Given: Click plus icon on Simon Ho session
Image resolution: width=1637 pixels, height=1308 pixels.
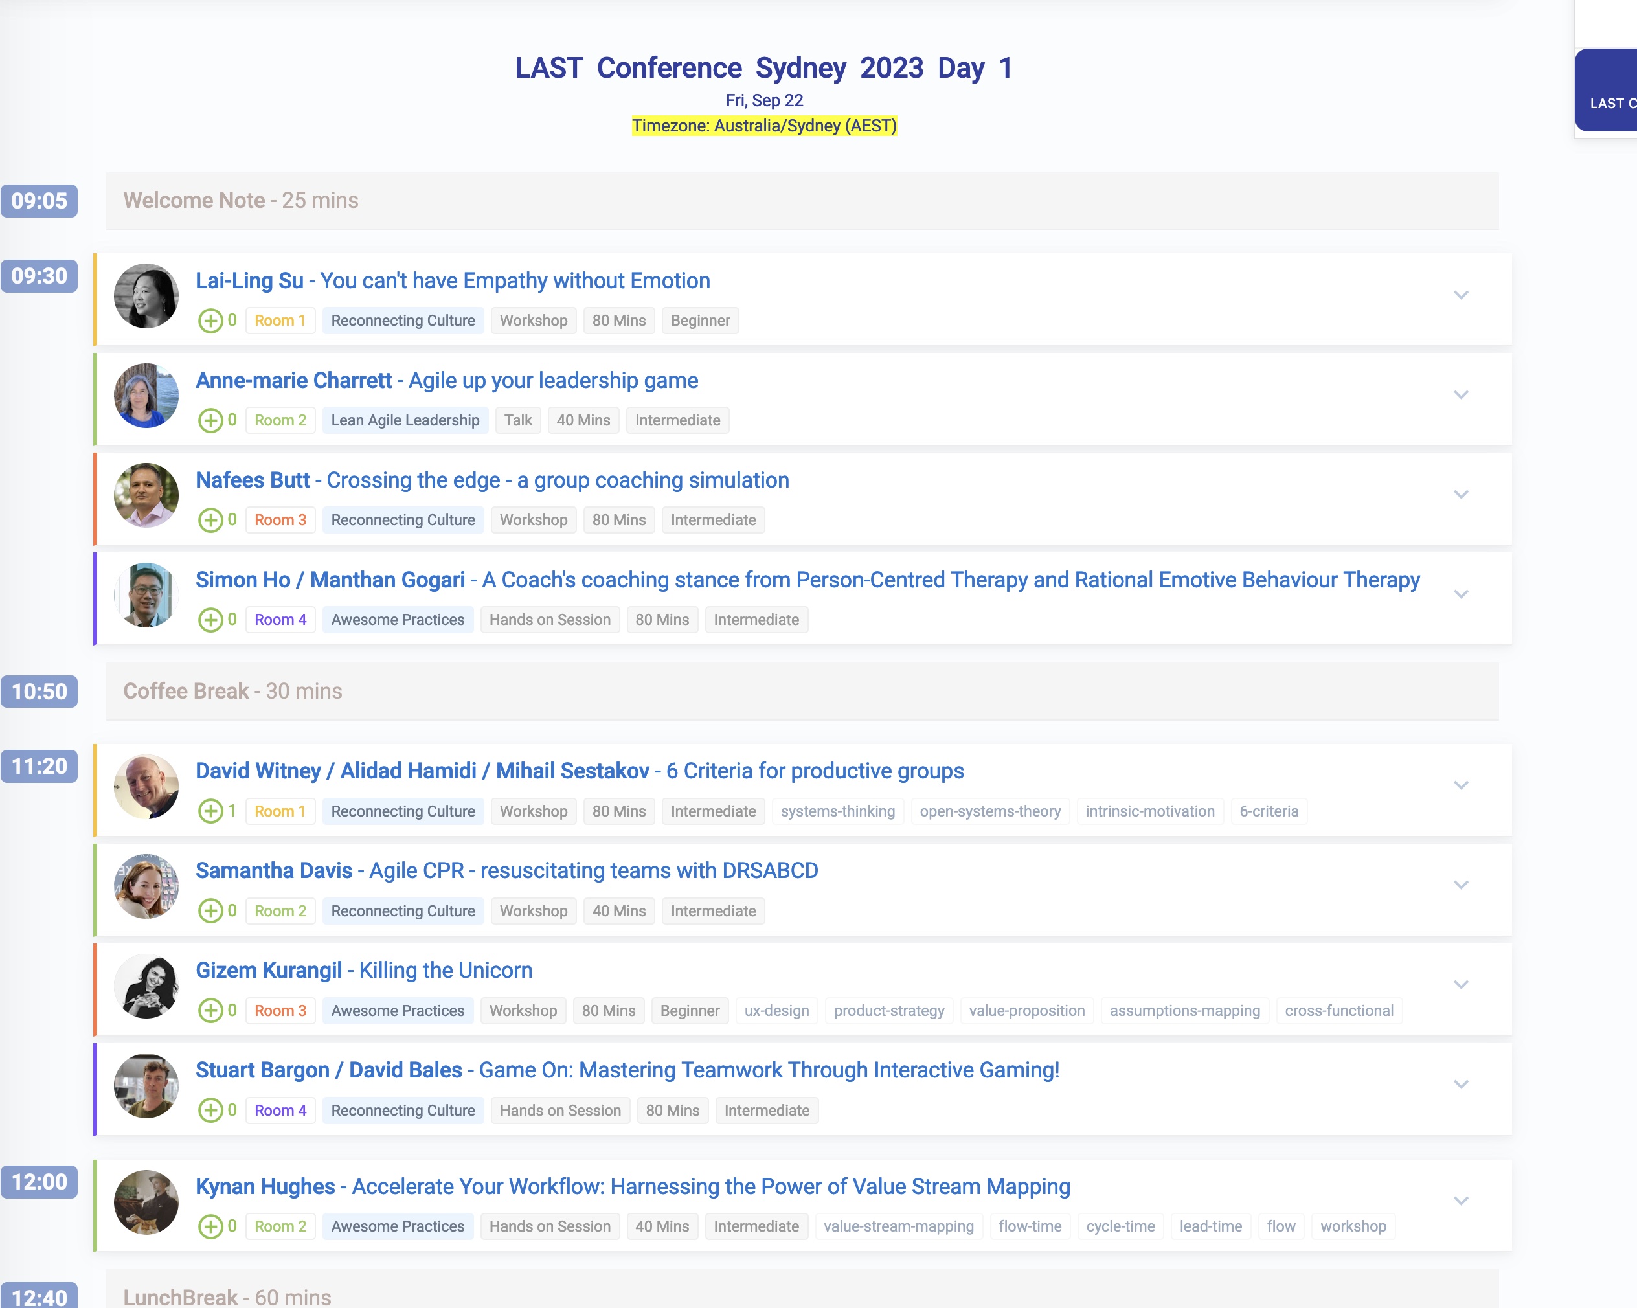Looking at the screenshot, I should click(x=210, y=620).
